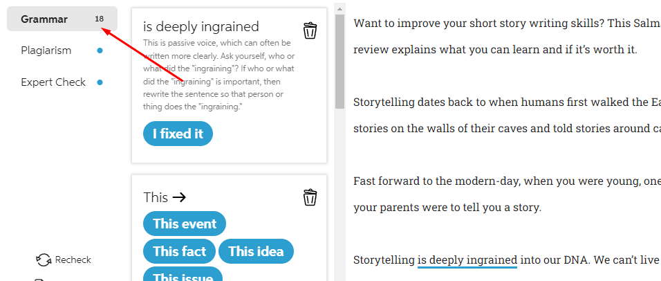This screenshot has width=661, height=281.
Task: Click the arrow next to "This"
Action: 179,197
